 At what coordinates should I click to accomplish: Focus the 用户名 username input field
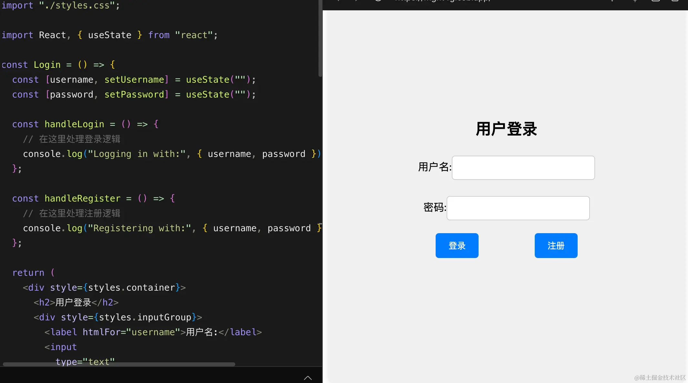coord(523,168)
